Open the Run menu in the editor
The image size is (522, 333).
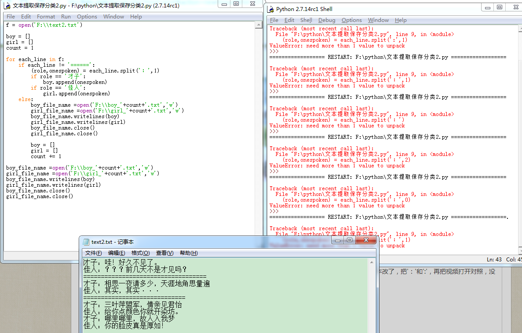66,17
